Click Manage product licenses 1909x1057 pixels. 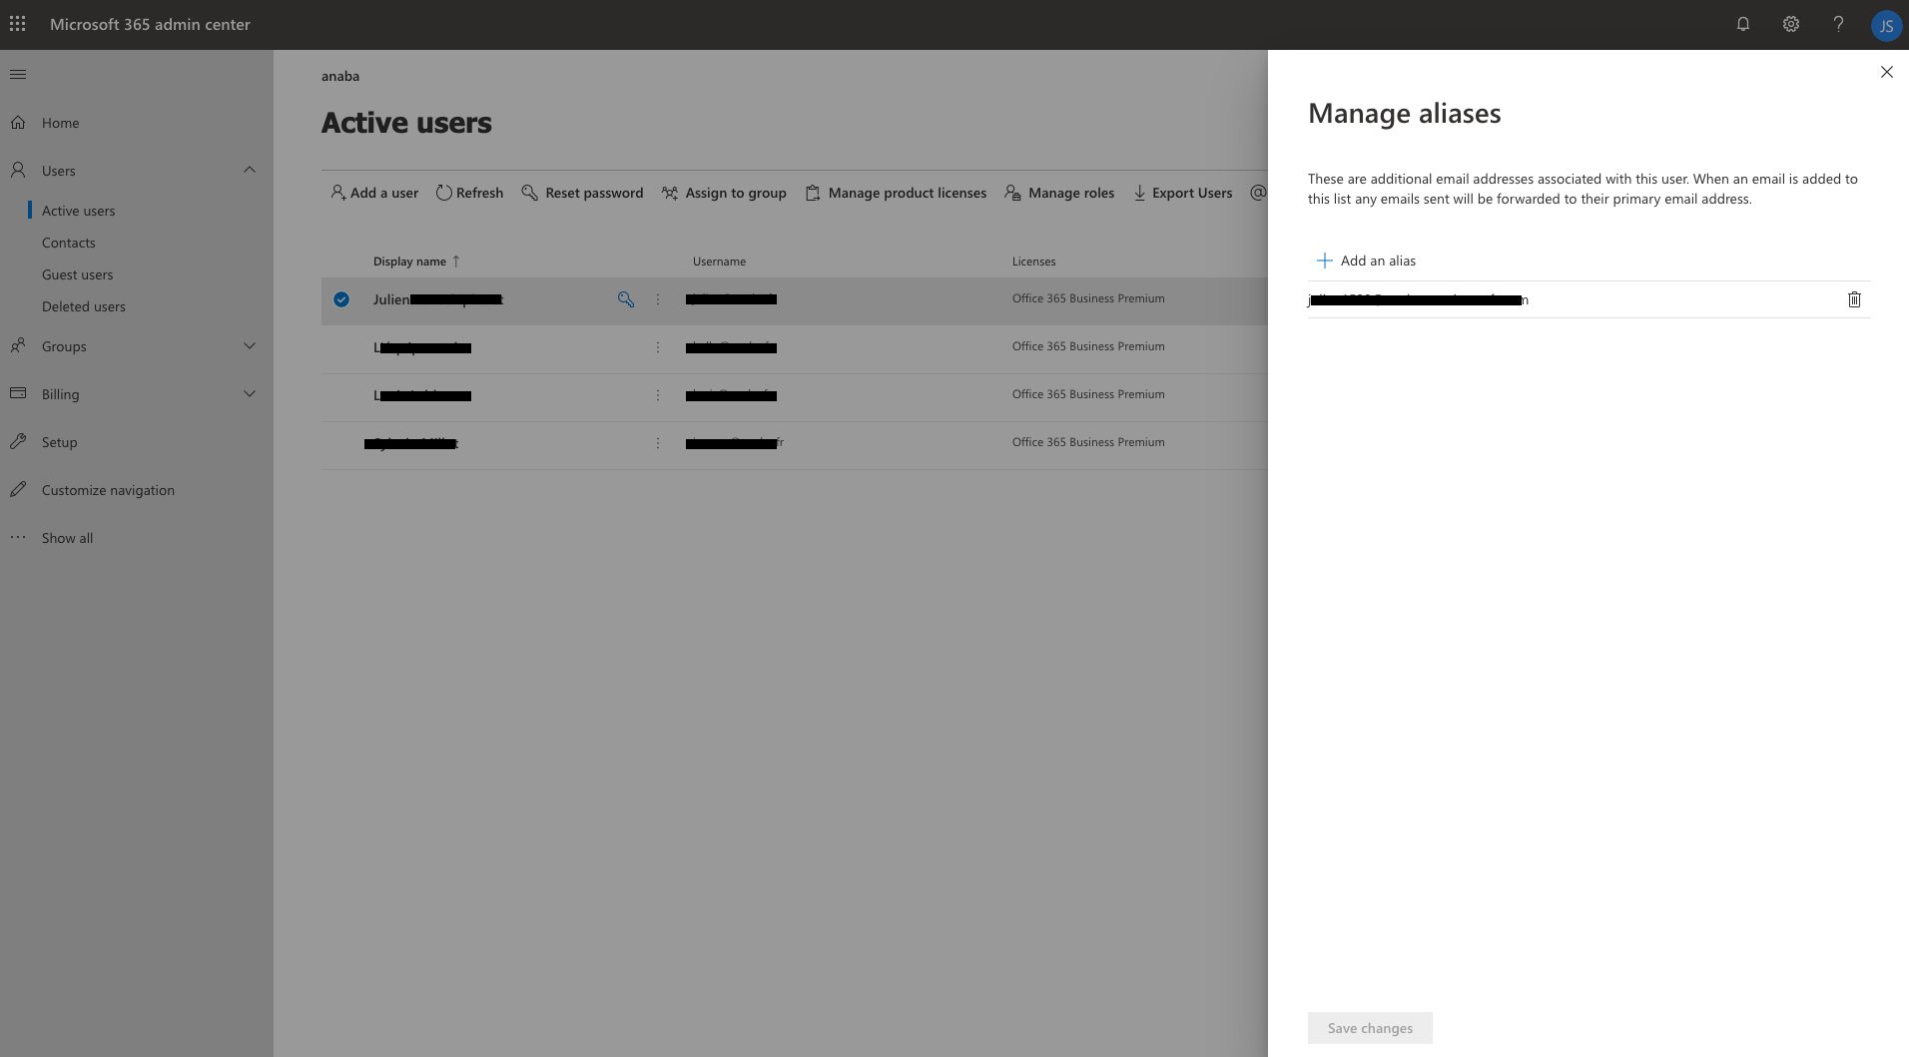(x=896, y=193)
